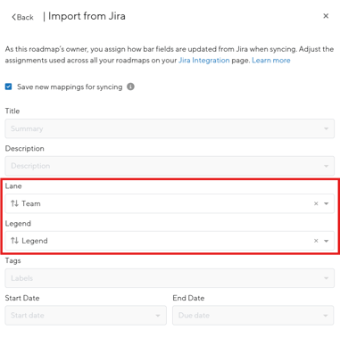The width and height of the screenshot is (340, 338).
Task: Toggle Save new mappings for syncing checkbox
Action: 8,87
